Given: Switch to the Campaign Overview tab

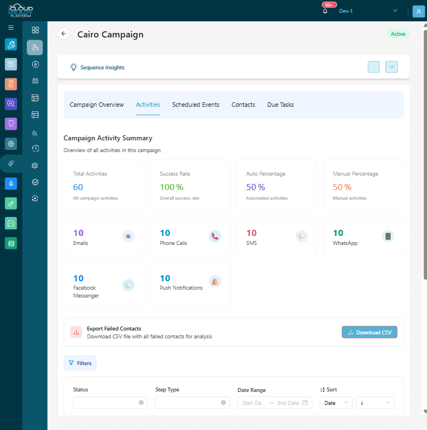Looking at the screenshot, I should 97,105.
